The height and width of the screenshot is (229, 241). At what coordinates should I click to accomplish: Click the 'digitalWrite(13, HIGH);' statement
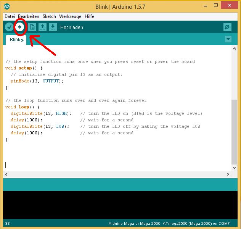(41, 113)
